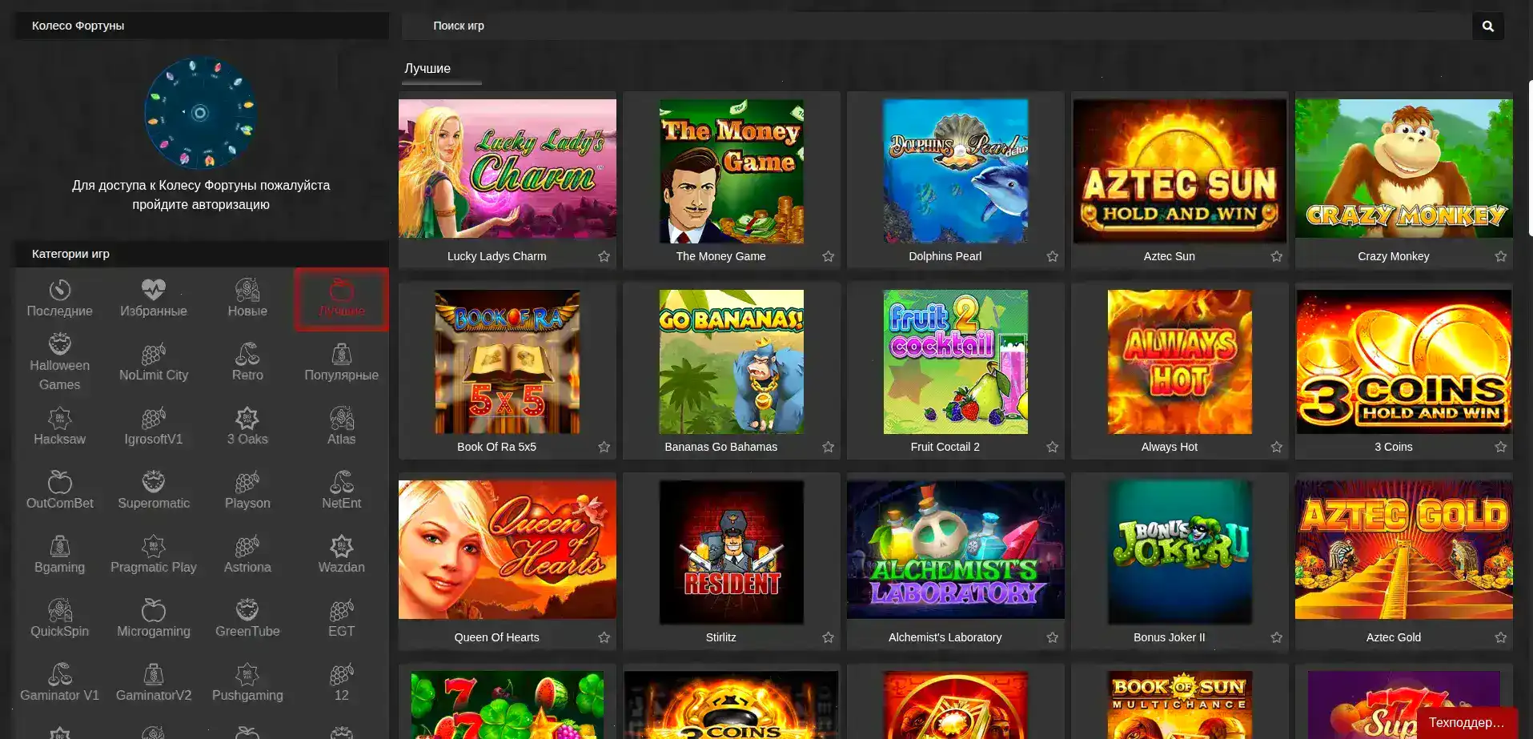1533x739 pixels.
Task: Open the Retro games filter
Action: pyautogui.click(x=247, y=362)
